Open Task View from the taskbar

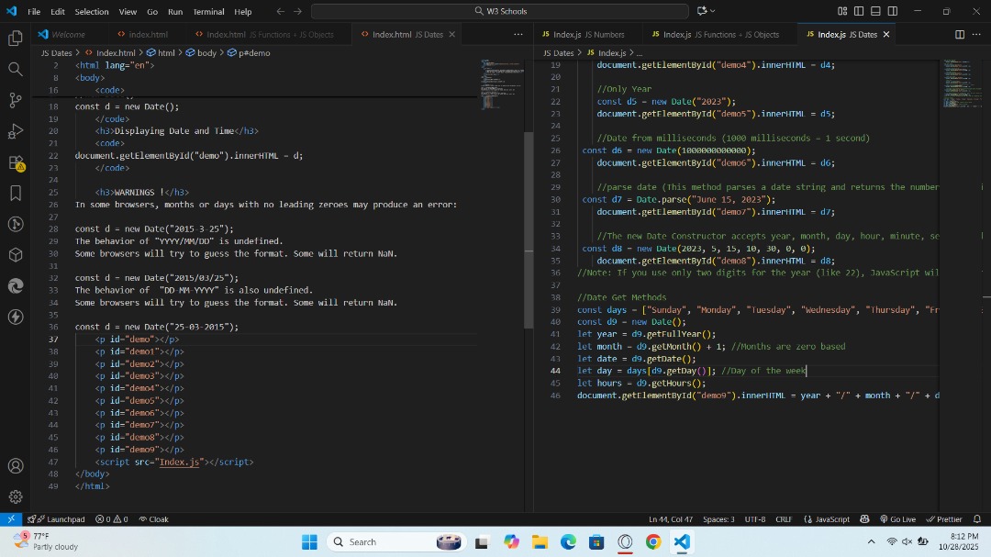[x=482, y=541]
